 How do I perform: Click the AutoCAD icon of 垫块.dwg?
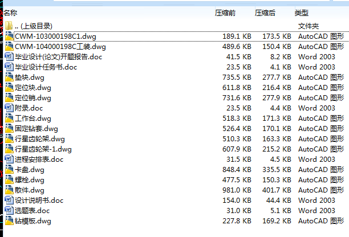point(9,77)
